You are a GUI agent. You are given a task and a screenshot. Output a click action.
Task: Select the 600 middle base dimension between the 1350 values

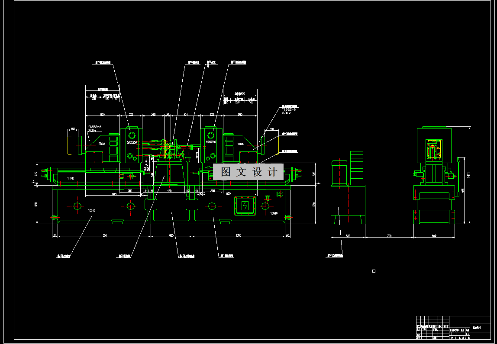coord(171,235)
